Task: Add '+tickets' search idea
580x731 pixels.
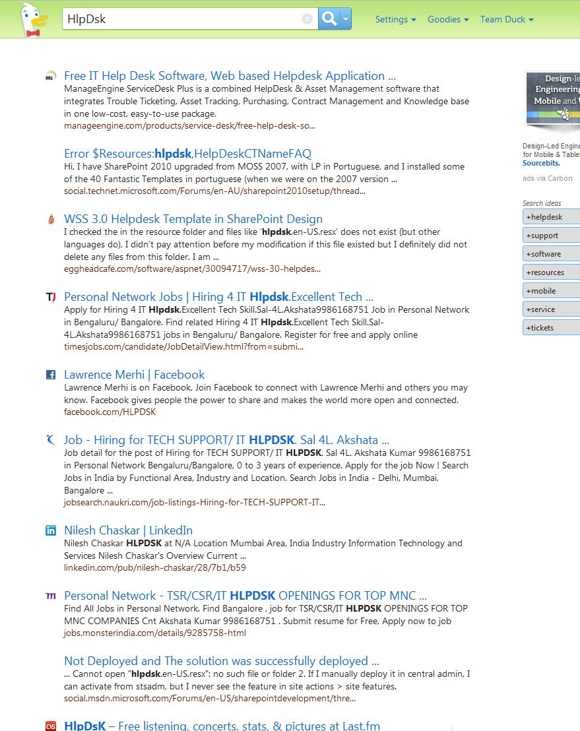Action: [x=551, y=327]
